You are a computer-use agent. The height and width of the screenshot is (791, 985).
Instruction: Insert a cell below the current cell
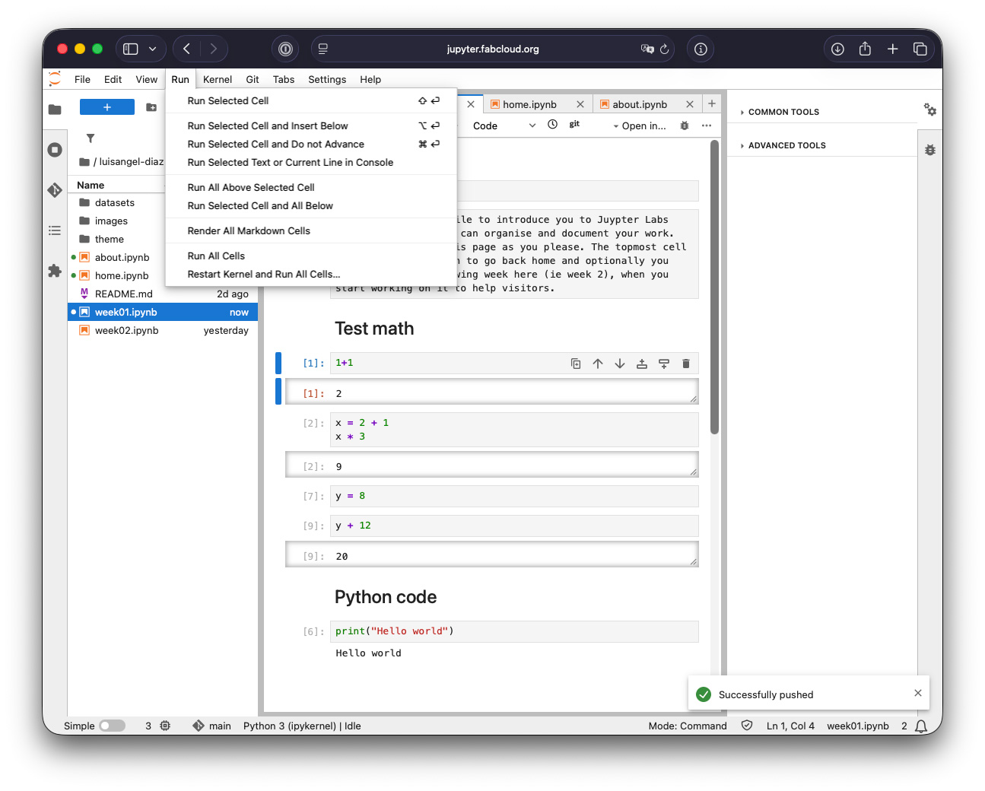pos(663,364)
